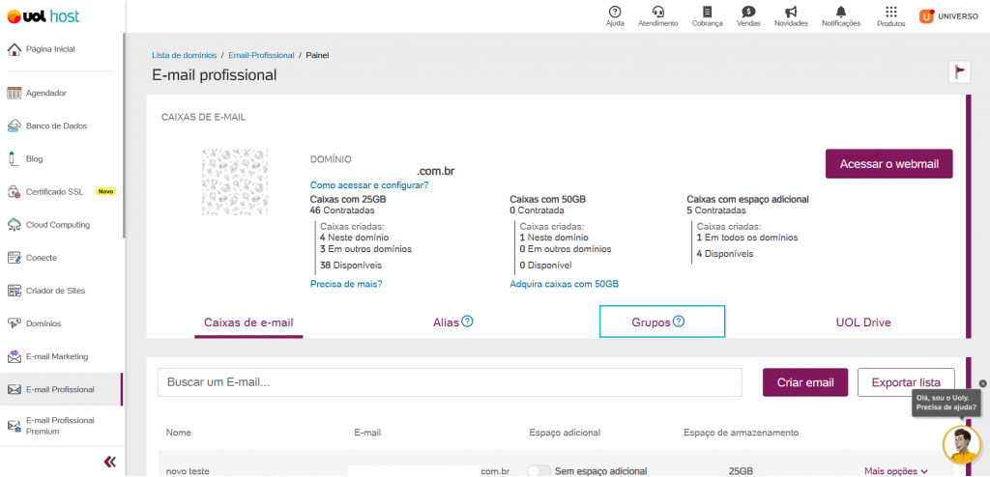The width and height of the screenshot is (990, 477).
Task: Click the Precisa de mais link
Action: point(346,284)
